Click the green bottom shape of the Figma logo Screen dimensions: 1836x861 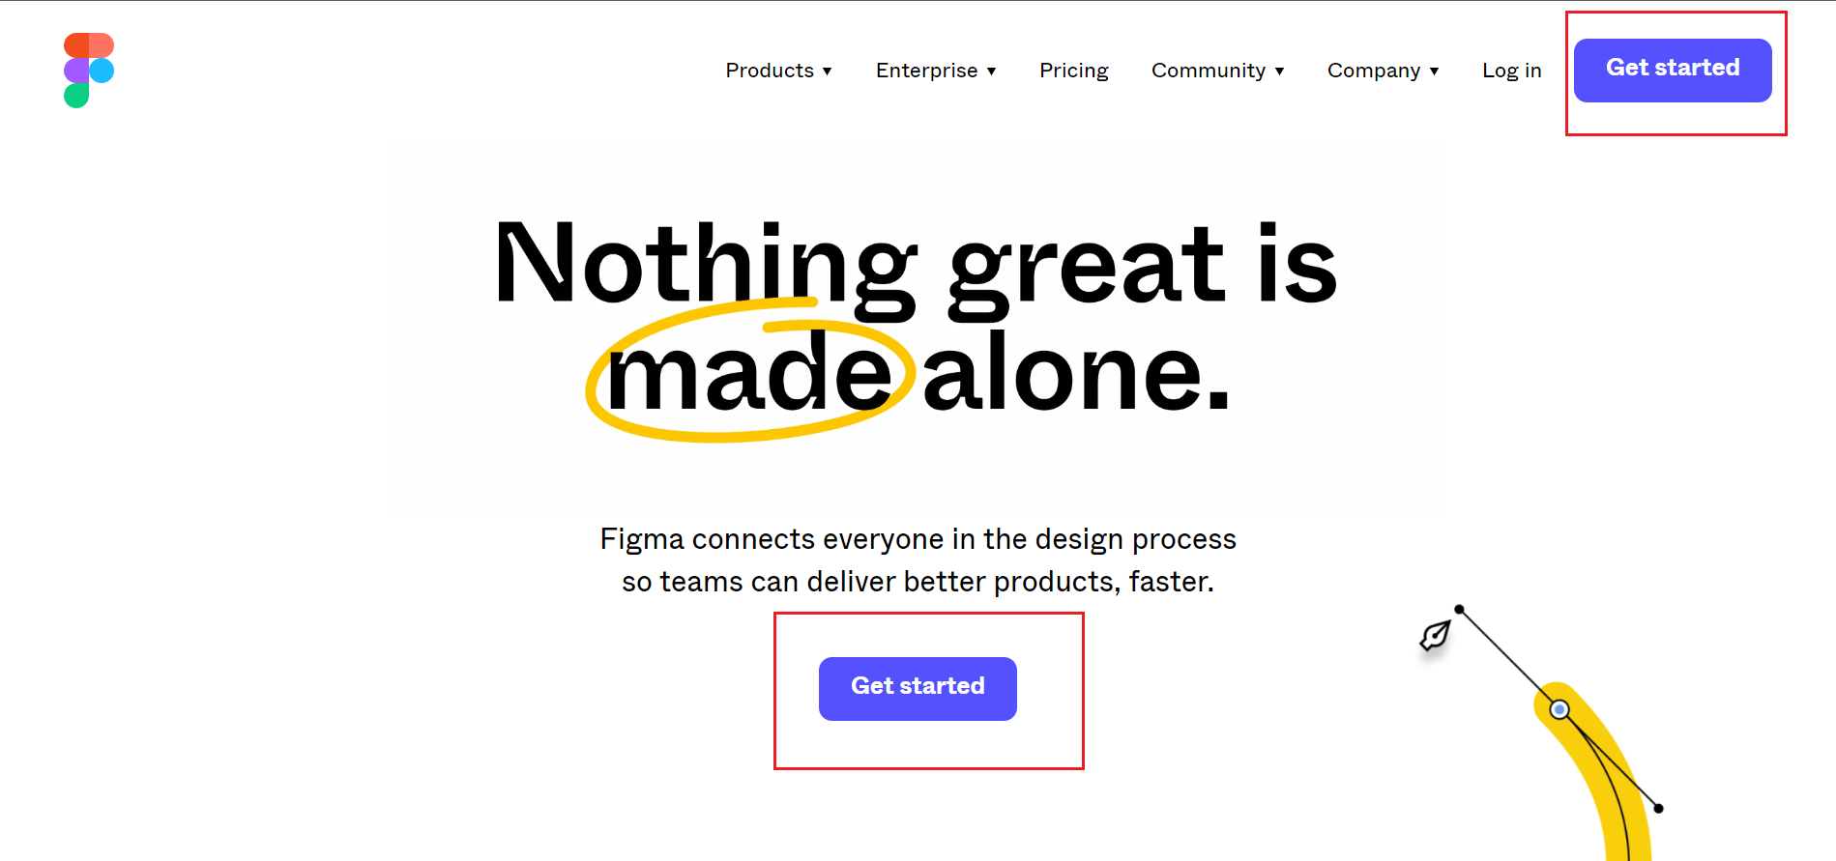(76, 95)
